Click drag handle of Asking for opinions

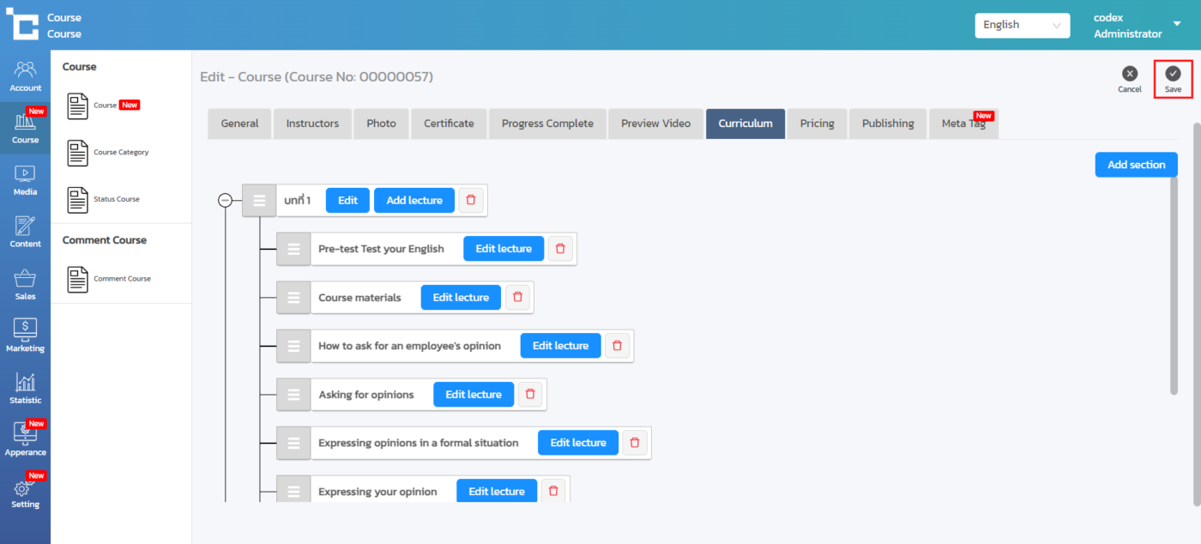[x=293, y=395]
